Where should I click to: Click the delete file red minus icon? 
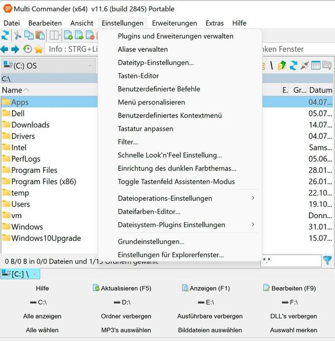(90, 35)
